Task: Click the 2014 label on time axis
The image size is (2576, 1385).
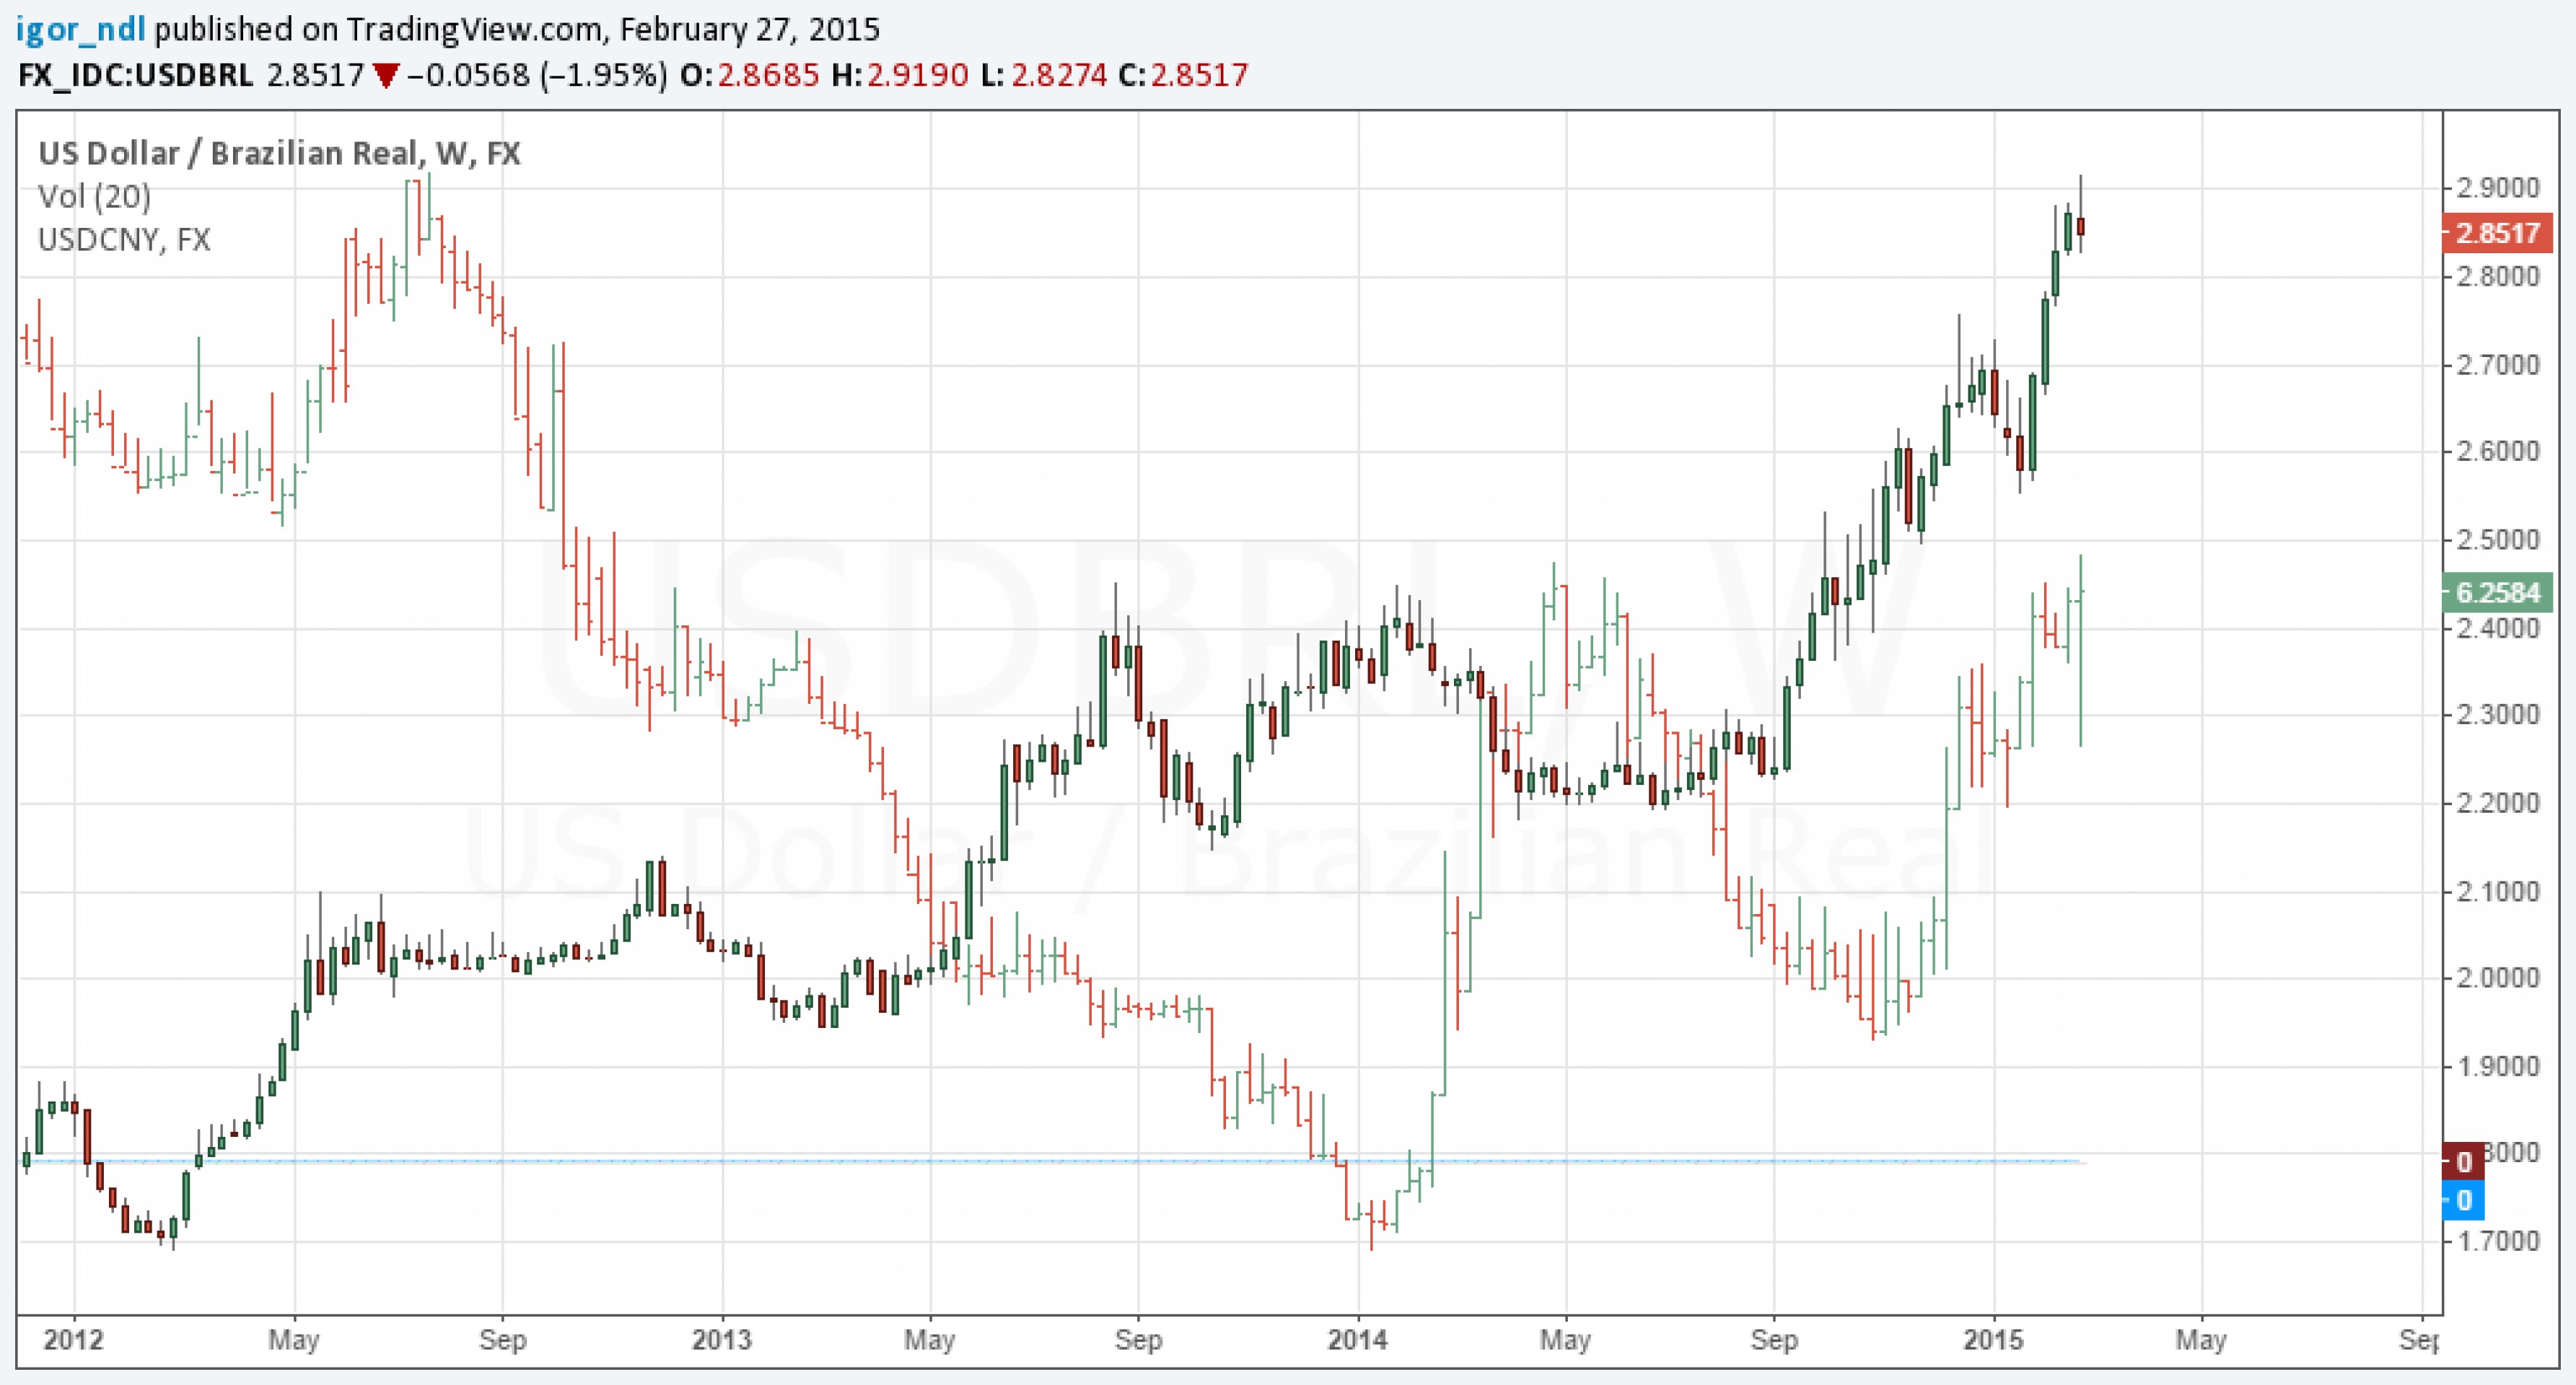Action: (x=1357, y=1339)
